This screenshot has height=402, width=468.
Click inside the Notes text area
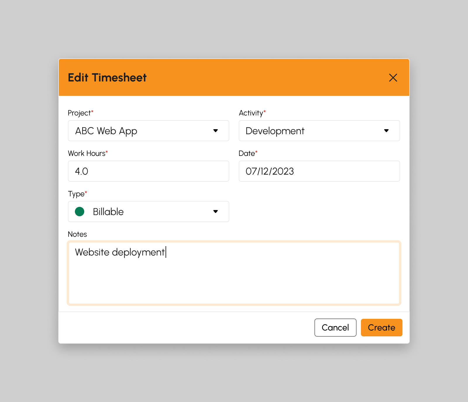(234, 273)
